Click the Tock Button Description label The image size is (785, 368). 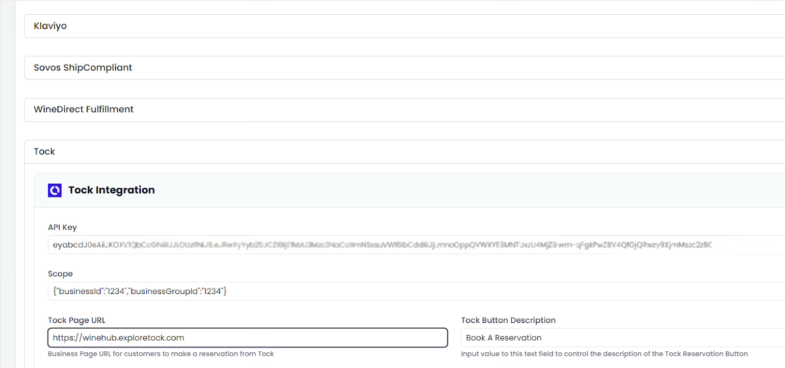click(508, 320)
